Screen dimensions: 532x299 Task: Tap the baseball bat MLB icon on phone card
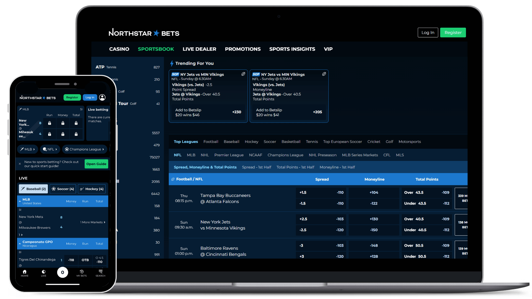point(20,109)
